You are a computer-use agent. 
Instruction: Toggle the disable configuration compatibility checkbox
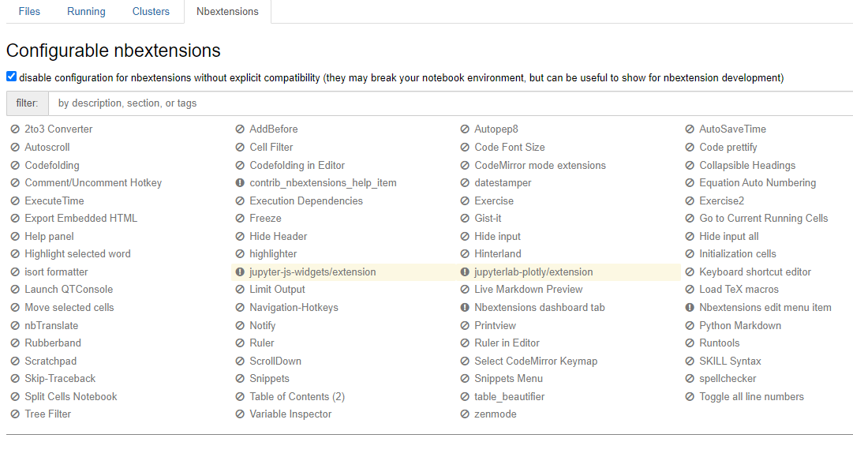click(x=11, y=77)
